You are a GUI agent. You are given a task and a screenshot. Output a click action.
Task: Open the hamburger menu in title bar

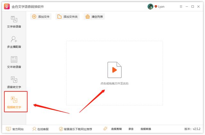pos(181,6)
